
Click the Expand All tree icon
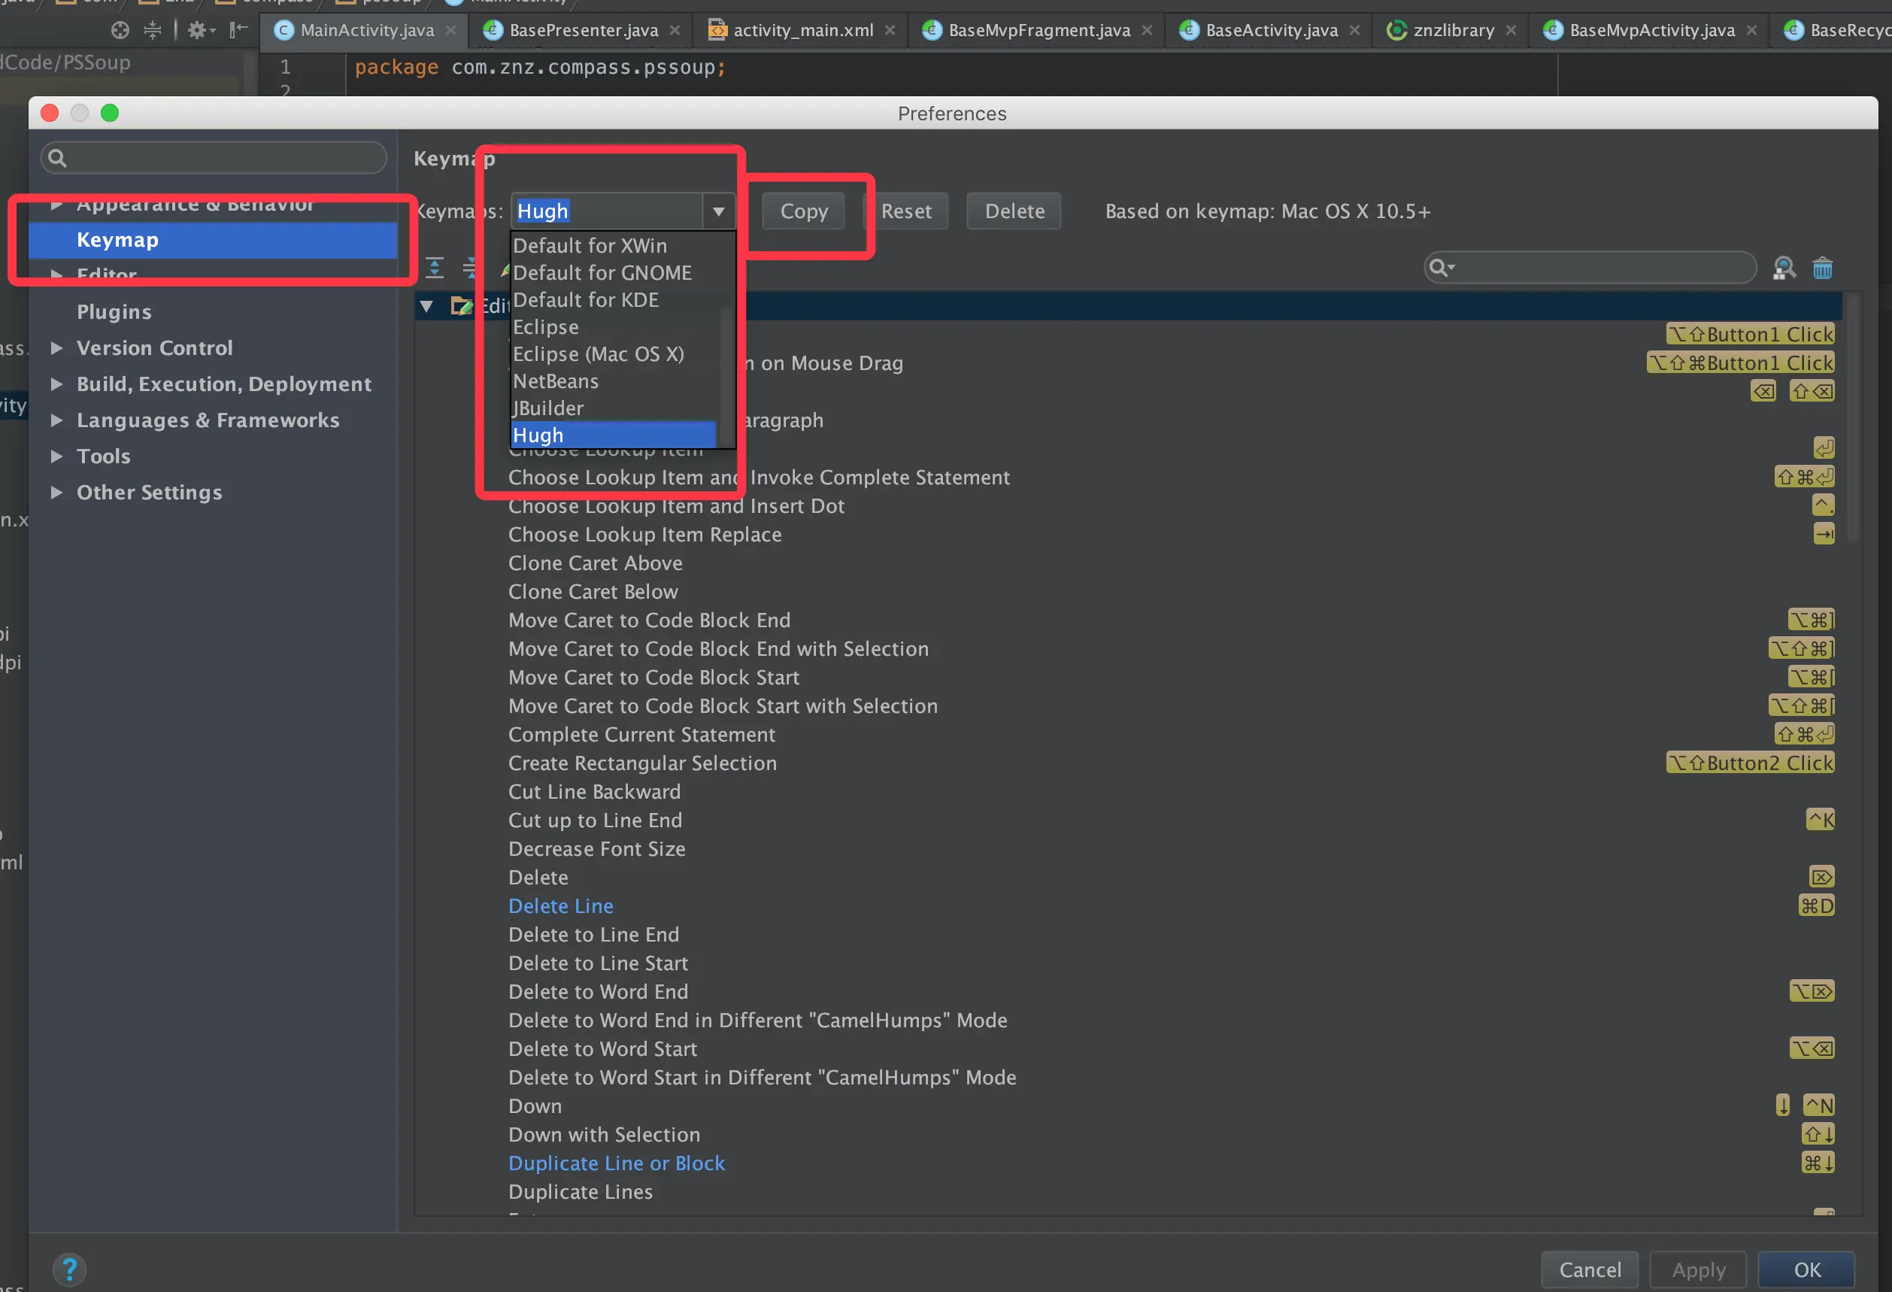coord(435,268)
